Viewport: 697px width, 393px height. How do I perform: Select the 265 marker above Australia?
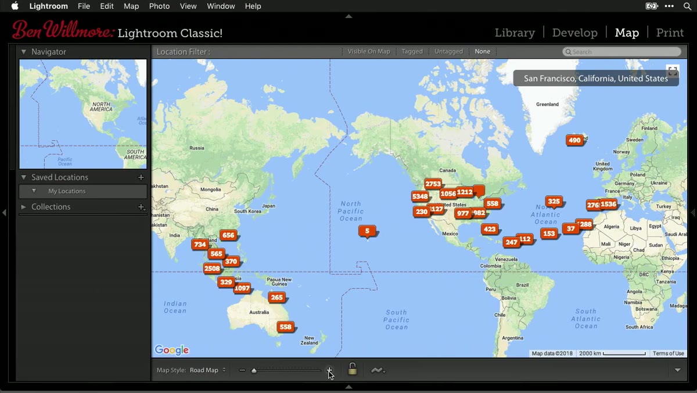click(x=277, y=298)
